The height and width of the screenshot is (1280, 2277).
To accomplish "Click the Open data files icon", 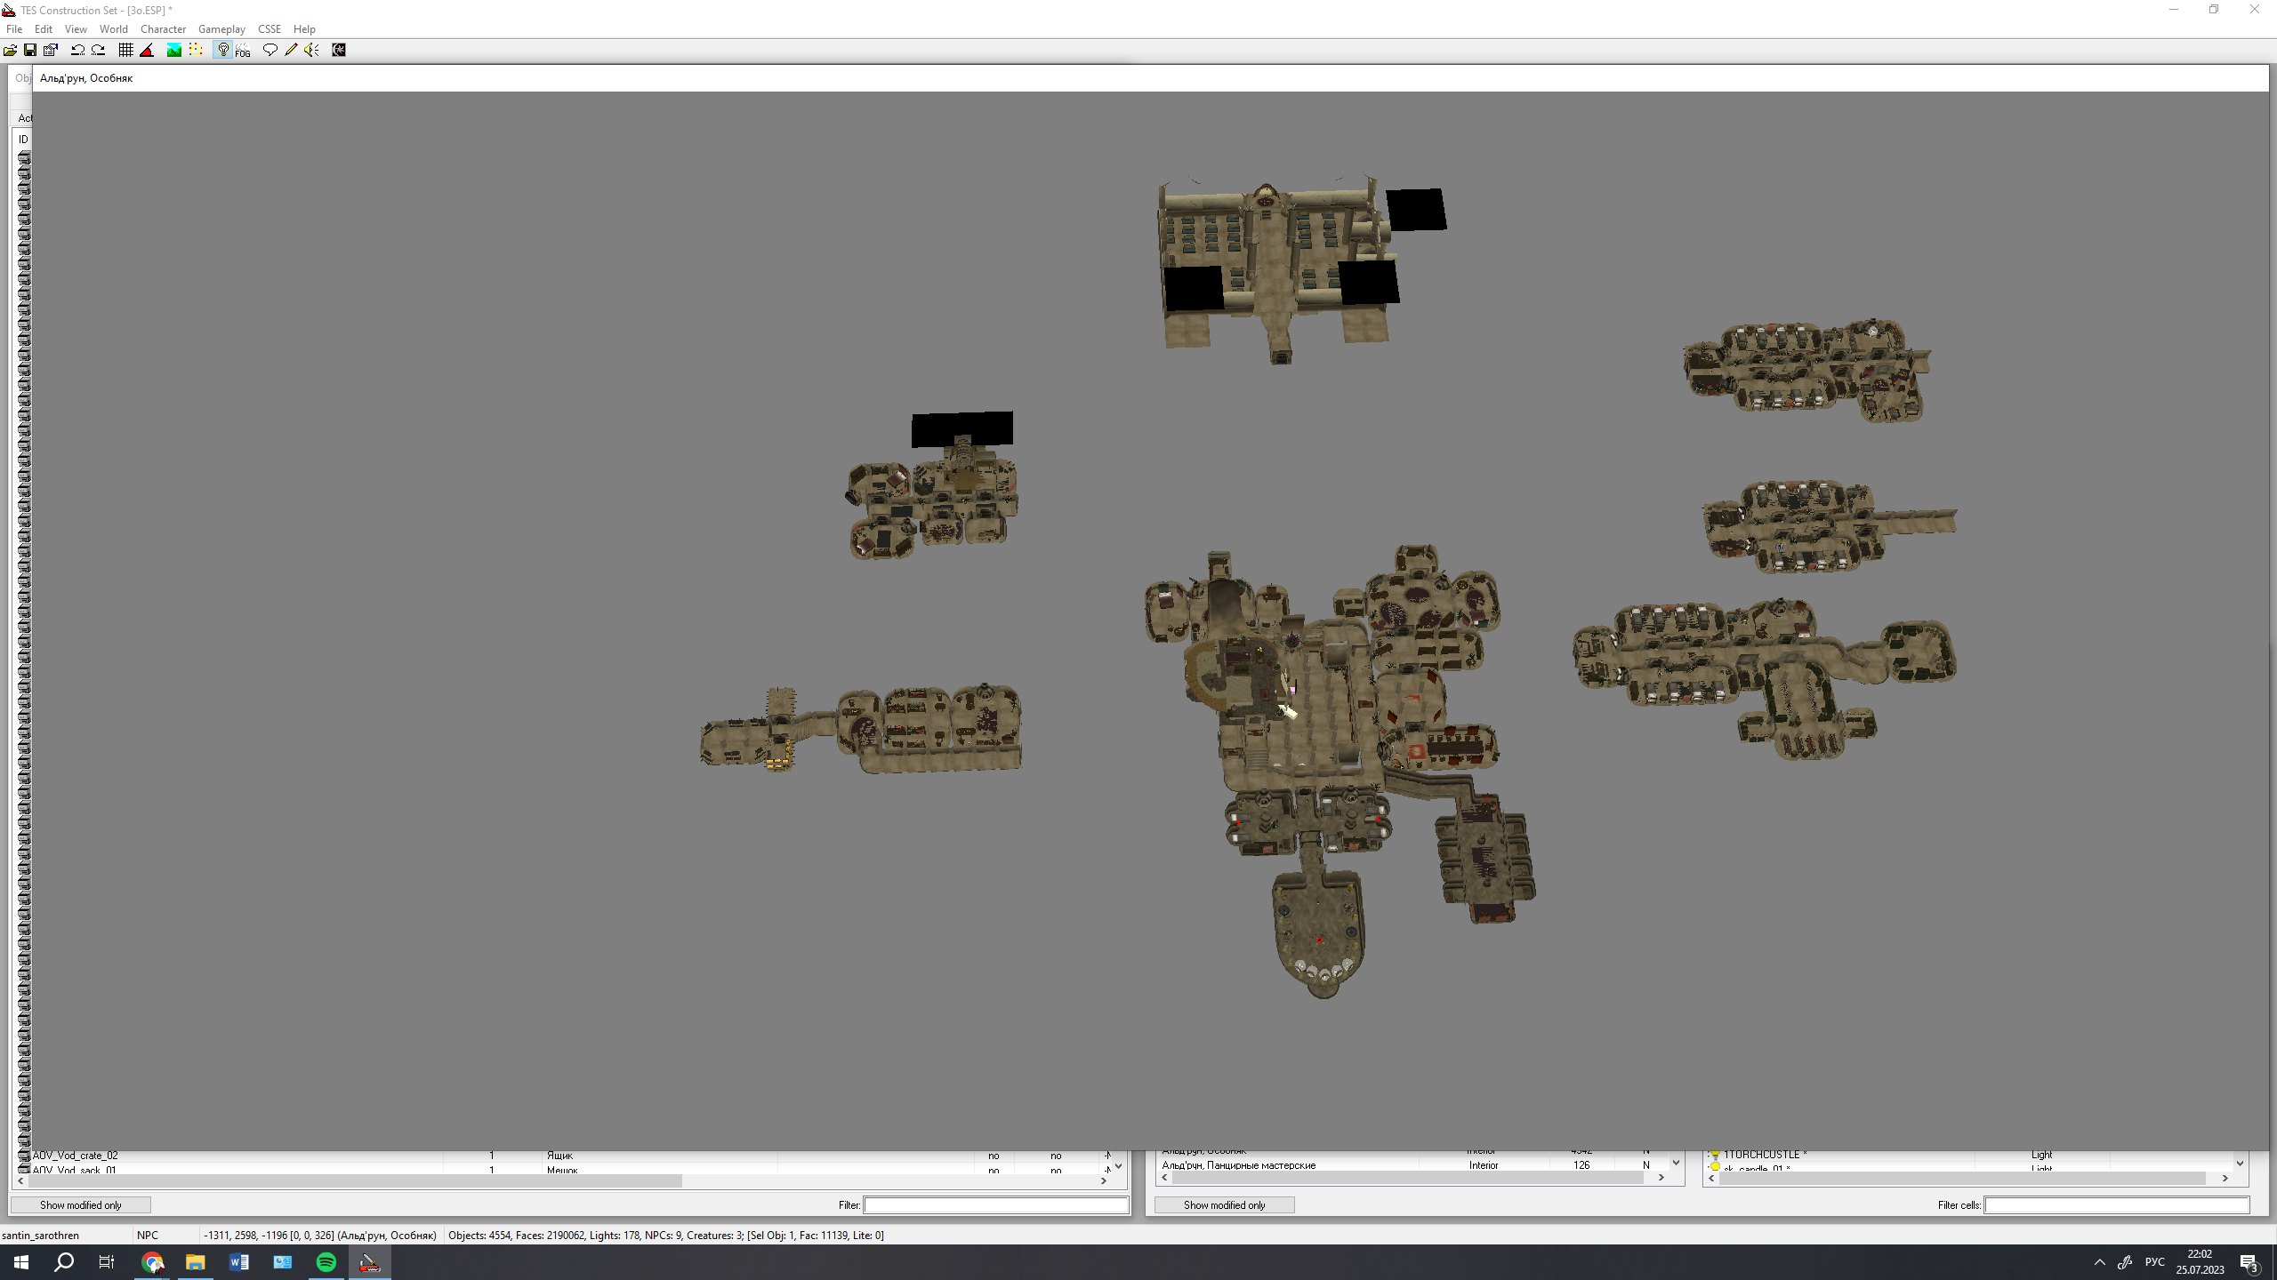I will (x=10, y=50).
